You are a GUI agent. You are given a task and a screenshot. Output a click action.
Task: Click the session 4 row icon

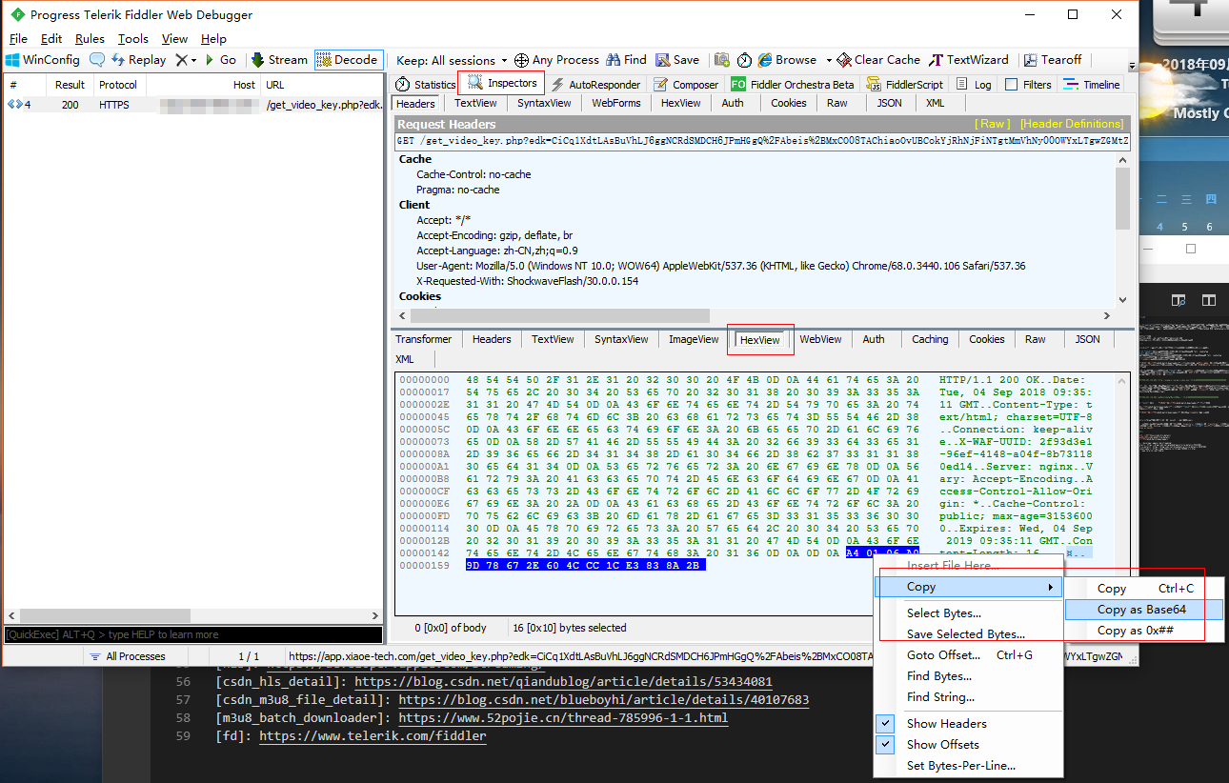pyautogui.click(x=15, y=105)
